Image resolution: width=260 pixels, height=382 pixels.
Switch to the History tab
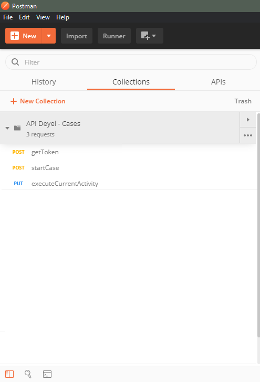pyautogui.click(x=44, y=82)
